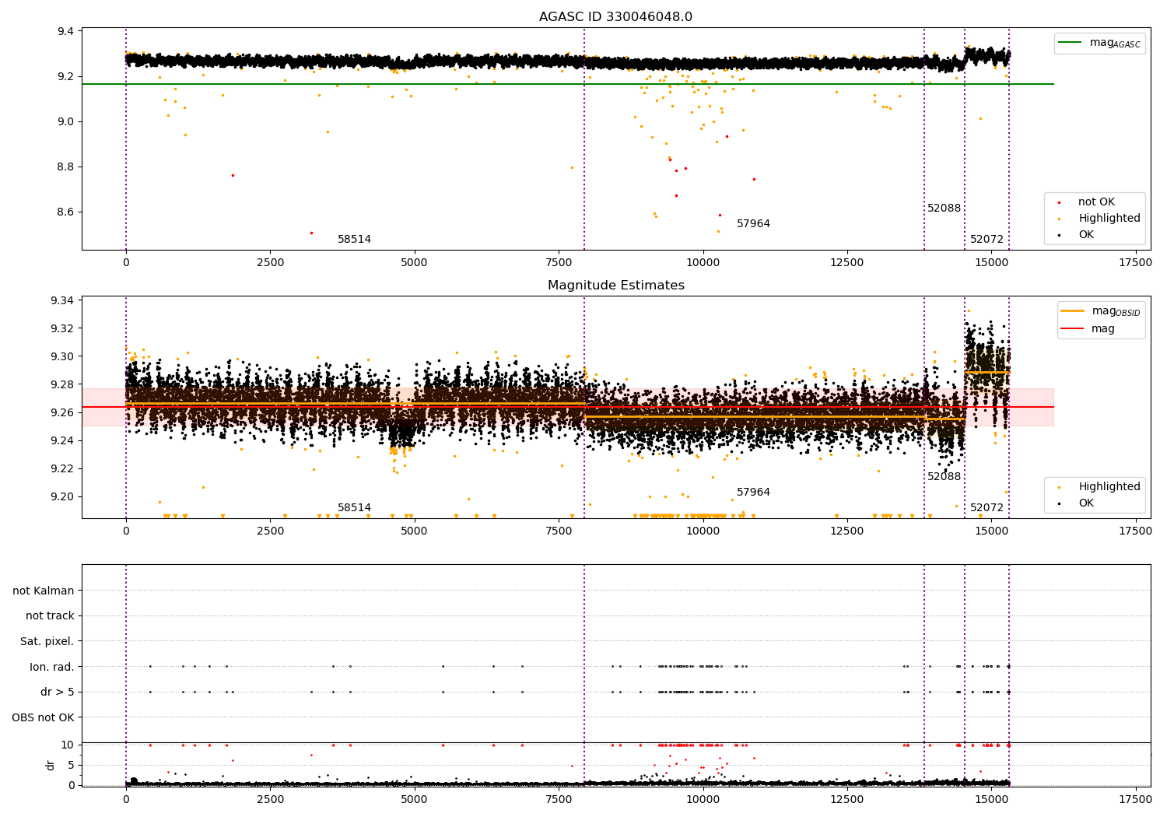Click obsid label 52072 in Magnitude Estimates plot
This screenshot has width=1167, height=817.
tap(987, 508)
